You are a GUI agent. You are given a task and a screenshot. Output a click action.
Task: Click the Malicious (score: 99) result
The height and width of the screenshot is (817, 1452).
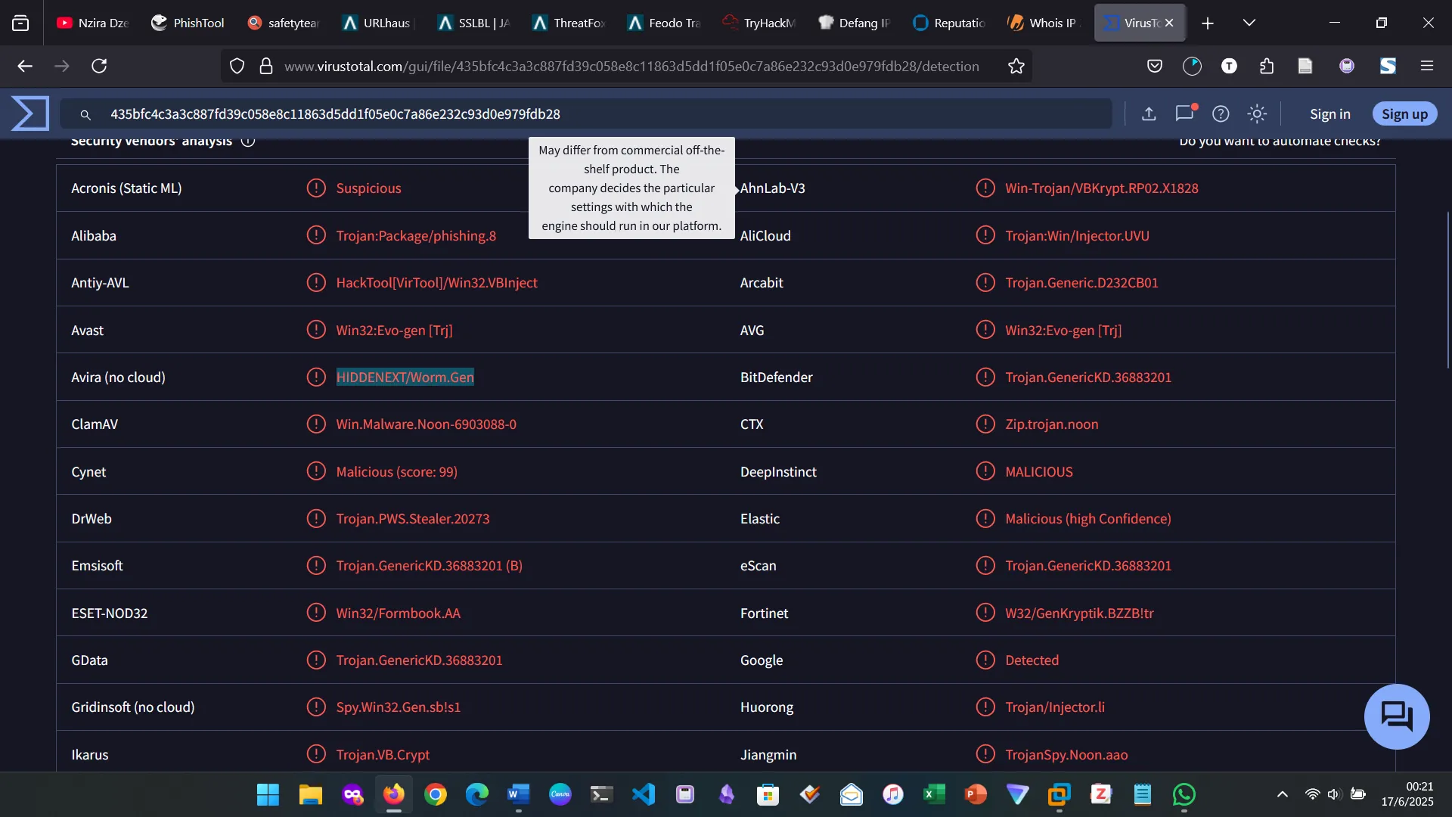pyautogui.click(x=396, y=471)
